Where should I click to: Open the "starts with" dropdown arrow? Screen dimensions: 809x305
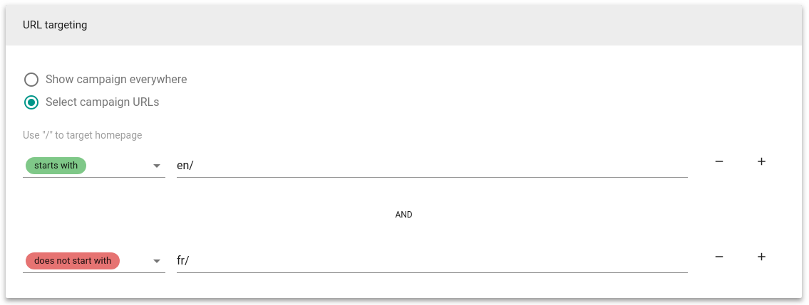click(157, 166)
